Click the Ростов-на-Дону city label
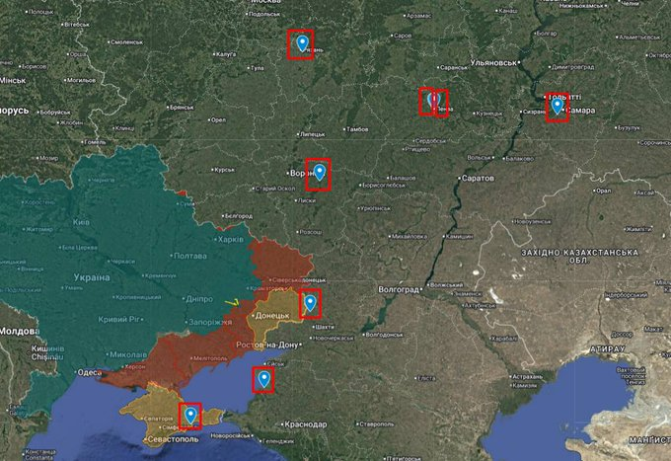The height and width of the screenshot is (461, 671). (x=267, y=344)
